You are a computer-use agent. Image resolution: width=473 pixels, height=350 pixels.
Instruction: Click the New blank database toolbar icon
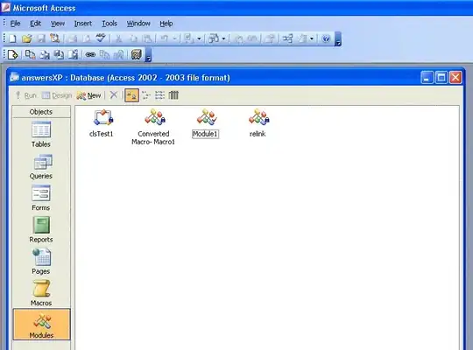click(x=12, y=38)
